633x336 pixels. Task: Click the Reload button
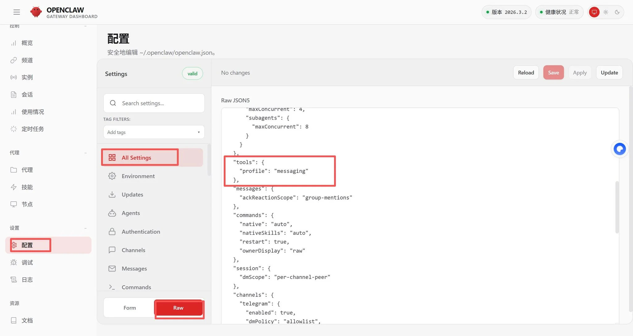(526, 73)
